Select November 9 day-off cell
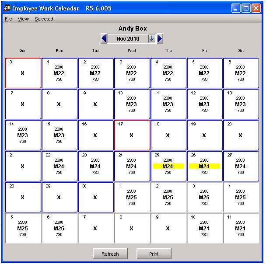Image resolution: width=280 pixels, height=264 pixels. (x=96, y=104)
